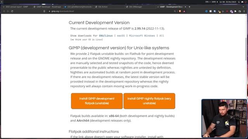This screenshot has height=139, width=248.
Task: Click the Current Development Version heading
Action: pyautogui.click(x=99, y=22)
